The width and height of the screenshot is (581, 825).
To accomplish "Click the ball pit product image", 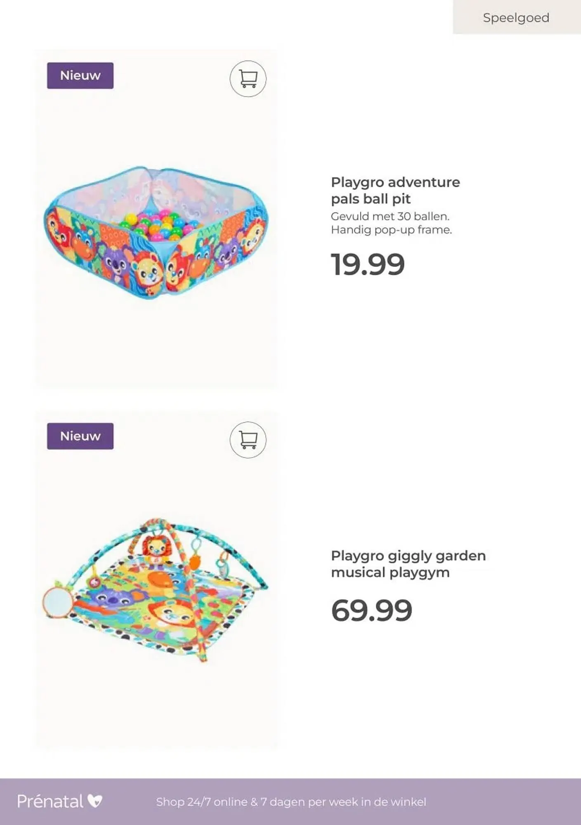I will tap(156, 233).
